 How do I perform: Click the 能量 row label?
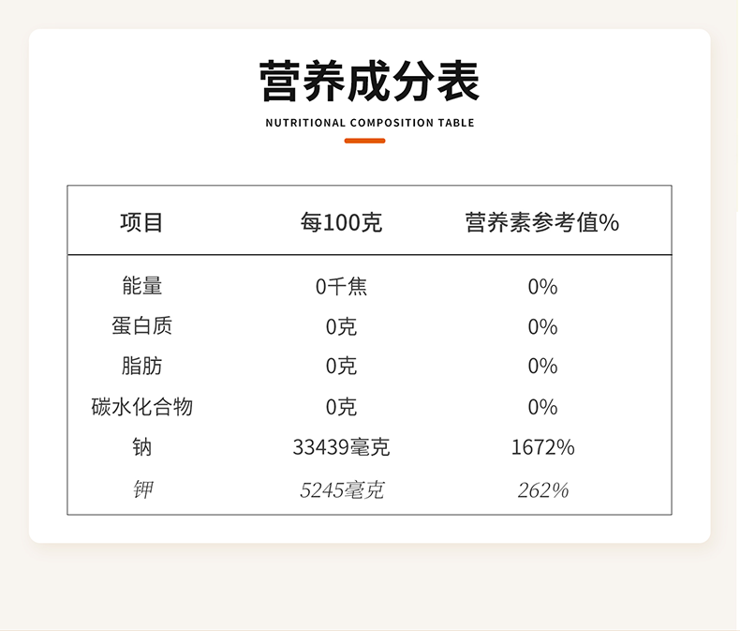142,286
